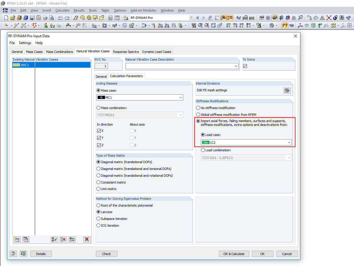Open CO1 load combination dropdown
Screen dimensions: 354x266
coord(289,158)
